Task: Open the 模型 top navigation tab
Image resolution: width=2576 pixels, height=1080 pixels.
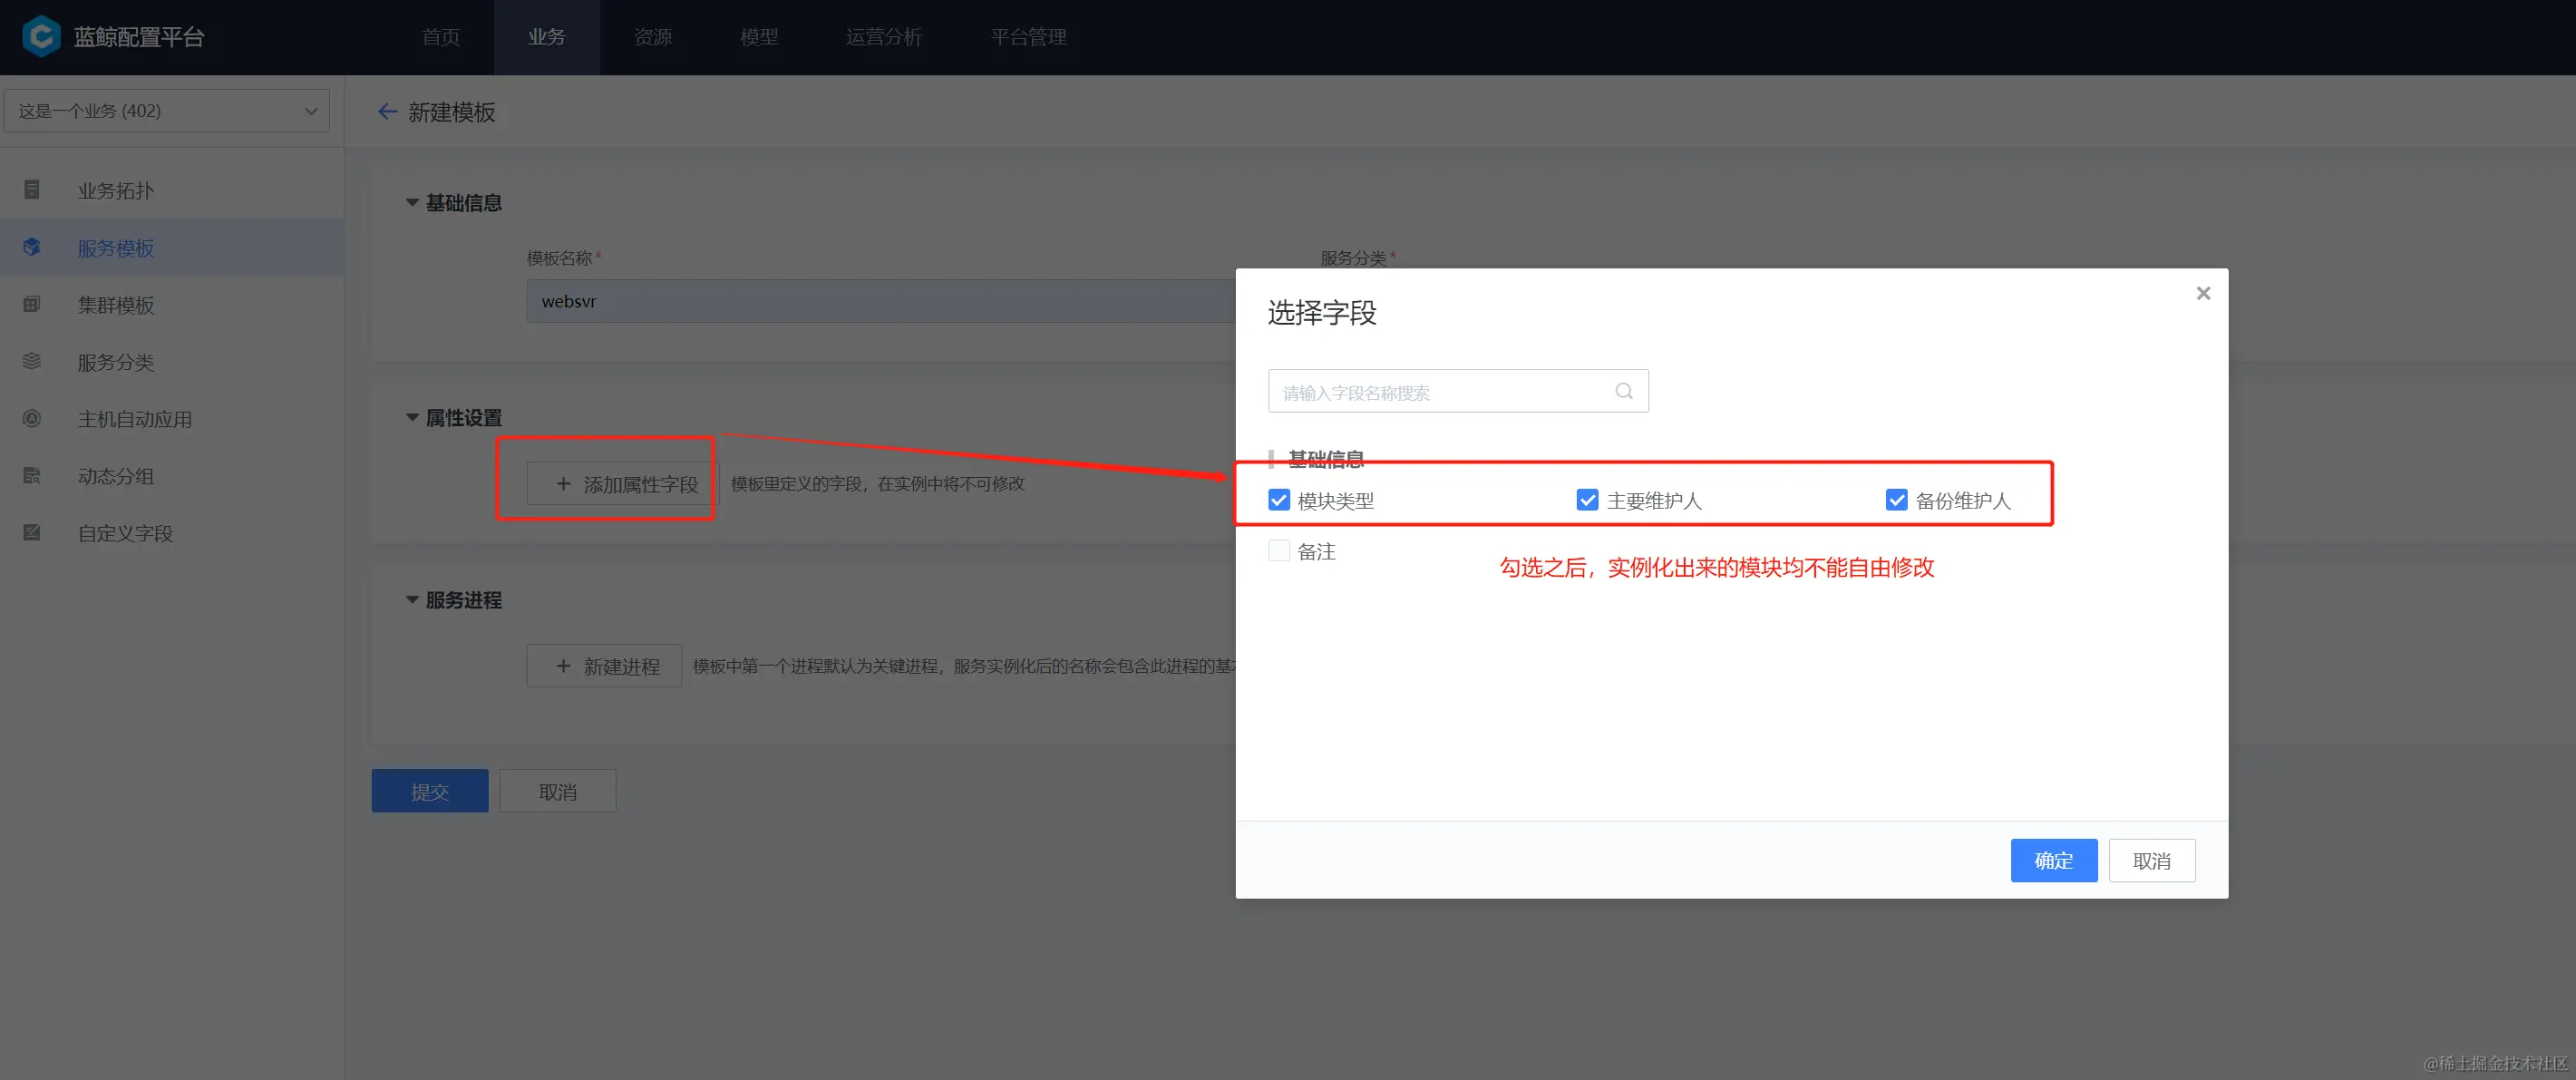Action: tap(759, 37)
